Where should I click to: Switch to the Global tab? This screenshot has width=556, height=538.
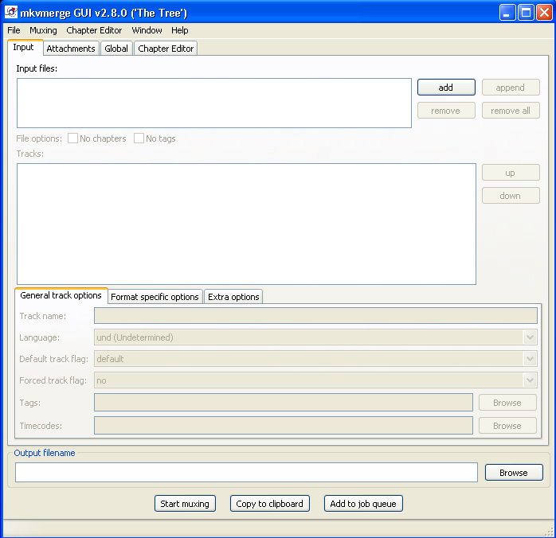[116, 49]
